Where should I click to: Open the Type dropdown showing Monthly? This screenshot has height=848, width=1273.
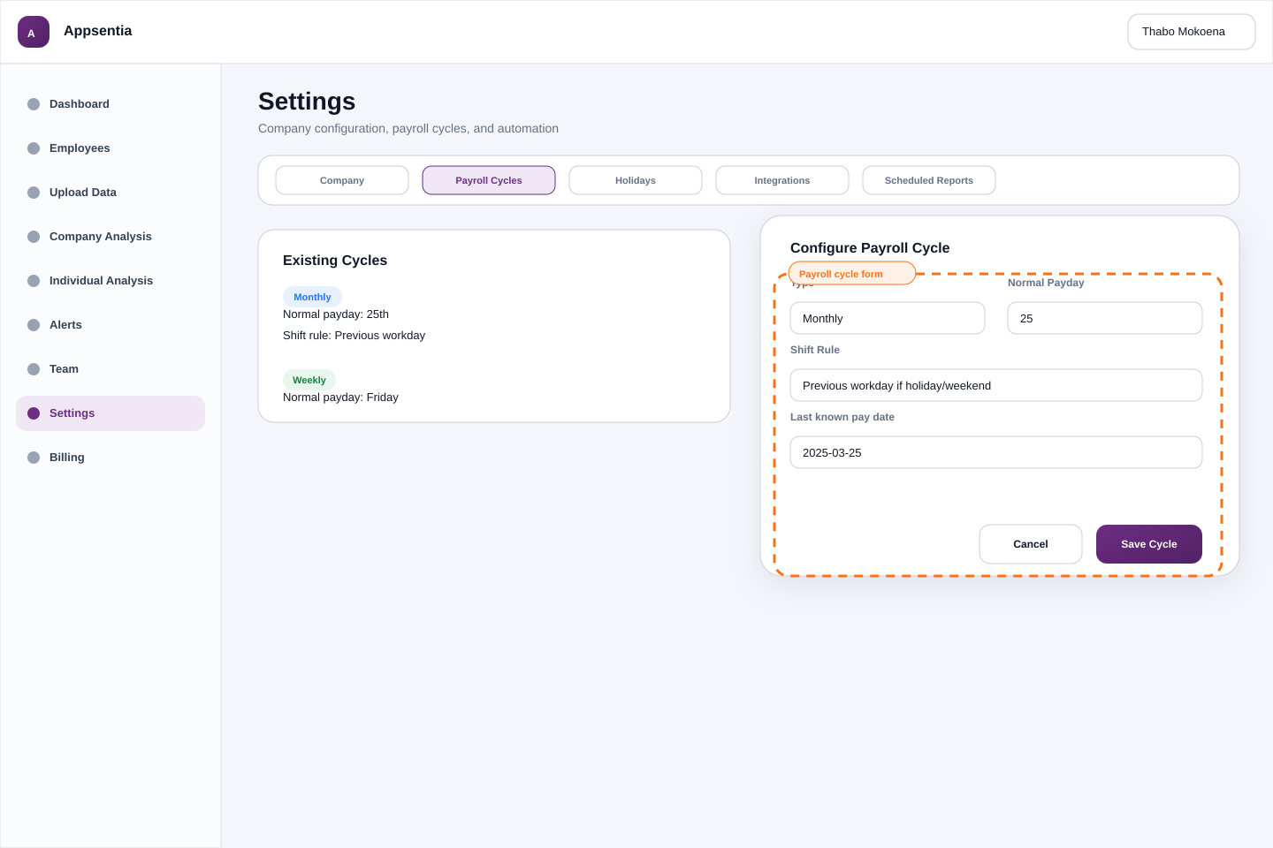[x=888, y=318]
